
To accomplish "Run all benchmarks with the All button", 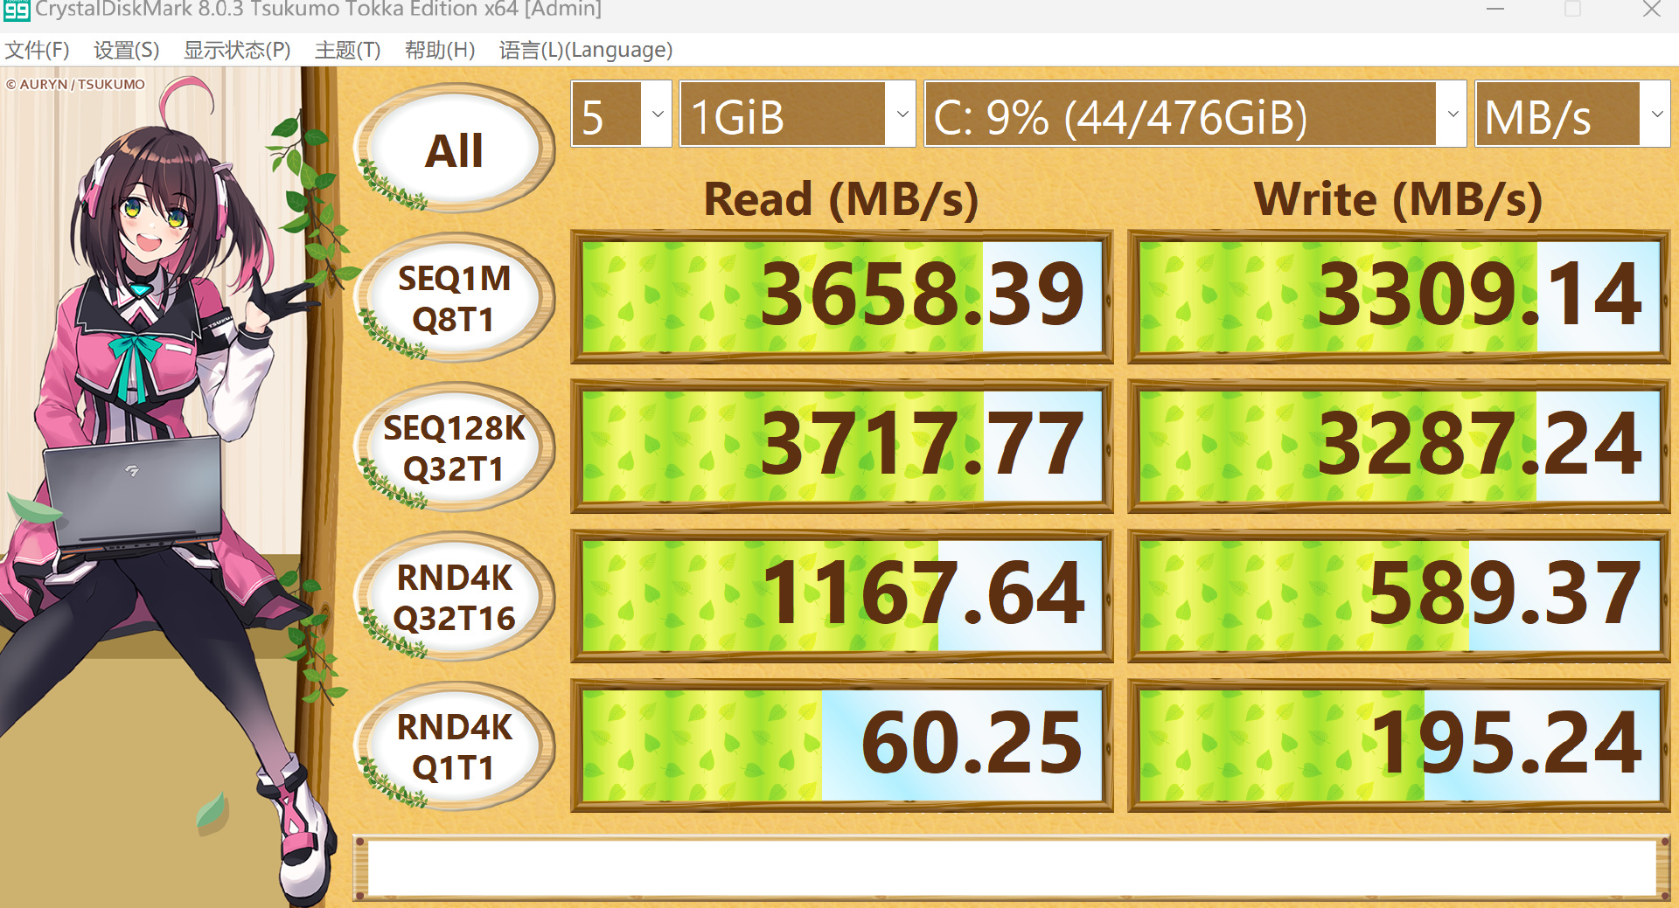I will point(454,149).
